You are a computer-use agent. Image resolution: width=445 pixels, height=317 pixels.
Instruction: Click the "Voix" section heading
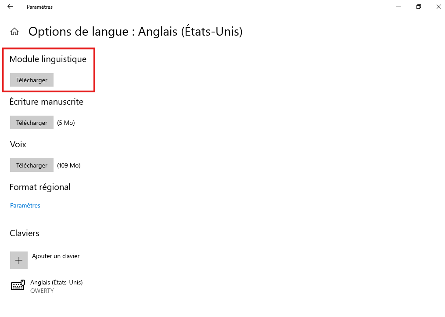18,144
